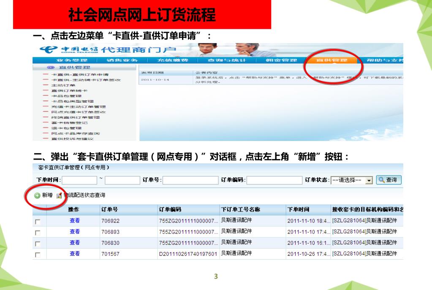Image resolution: width=432 pixels, height=290 pixels.
Task: Open 网点卡品库存查询 in the left menu
Action: click(x=76, y=133)
